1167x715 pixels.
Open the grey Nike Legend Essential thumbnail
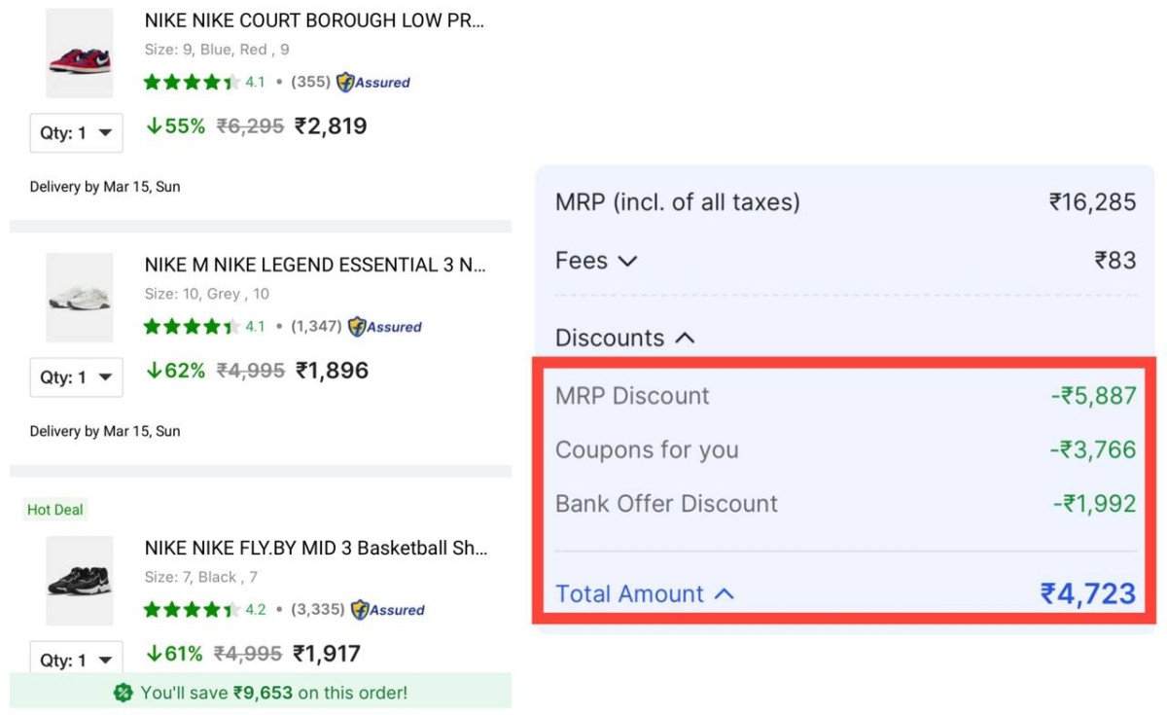point(80,298)
